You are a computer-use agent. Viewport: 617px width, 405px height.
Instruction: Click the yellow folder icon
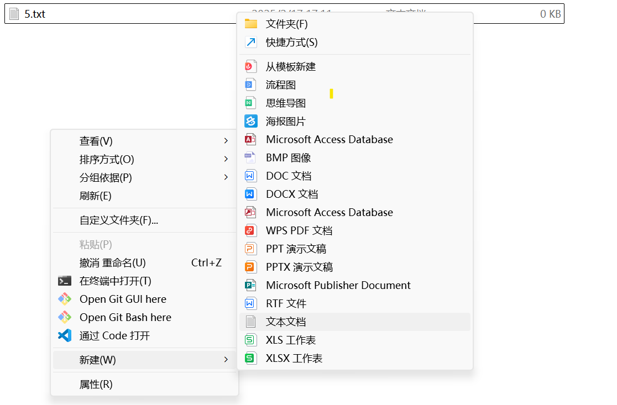(x=251, y=24)
